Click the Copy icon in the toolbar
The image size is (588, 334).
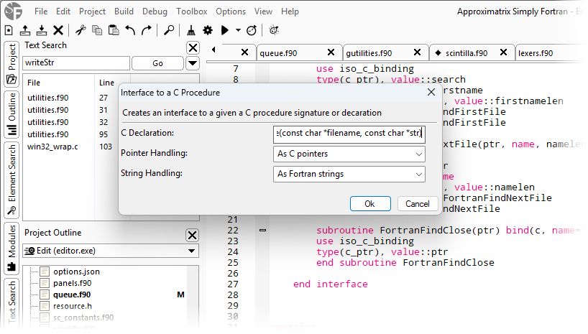pos(97,30)
